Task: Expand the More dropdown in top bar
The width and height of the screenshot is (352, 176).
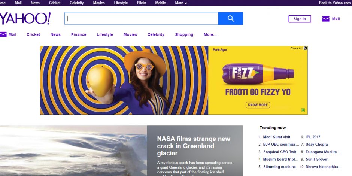Action: point(181,3)
